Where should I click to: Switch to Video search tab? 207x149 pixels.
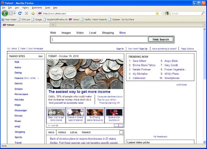point(80,33)
